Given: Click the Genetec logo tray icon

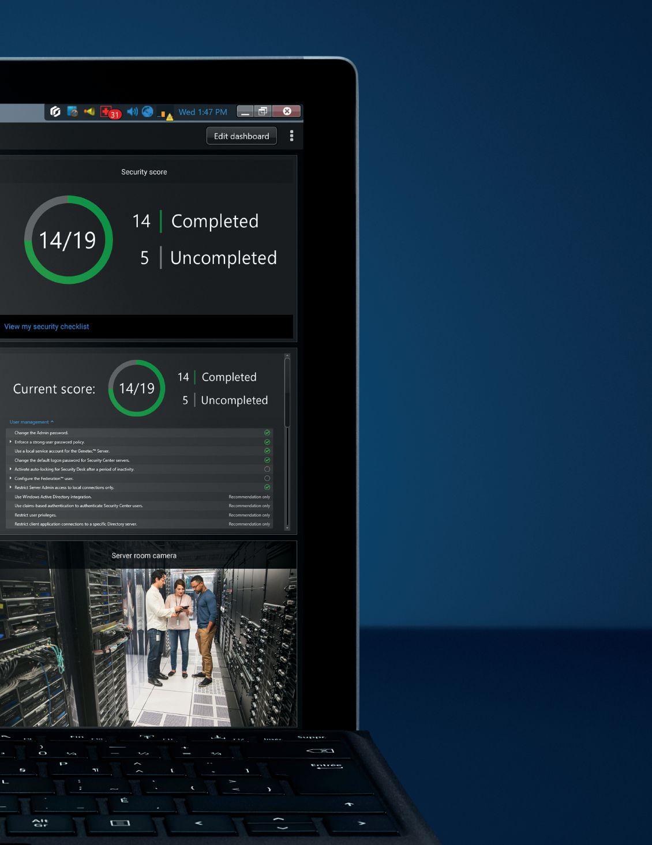Looking at the screenshot, I should click(x=55, y=111).
